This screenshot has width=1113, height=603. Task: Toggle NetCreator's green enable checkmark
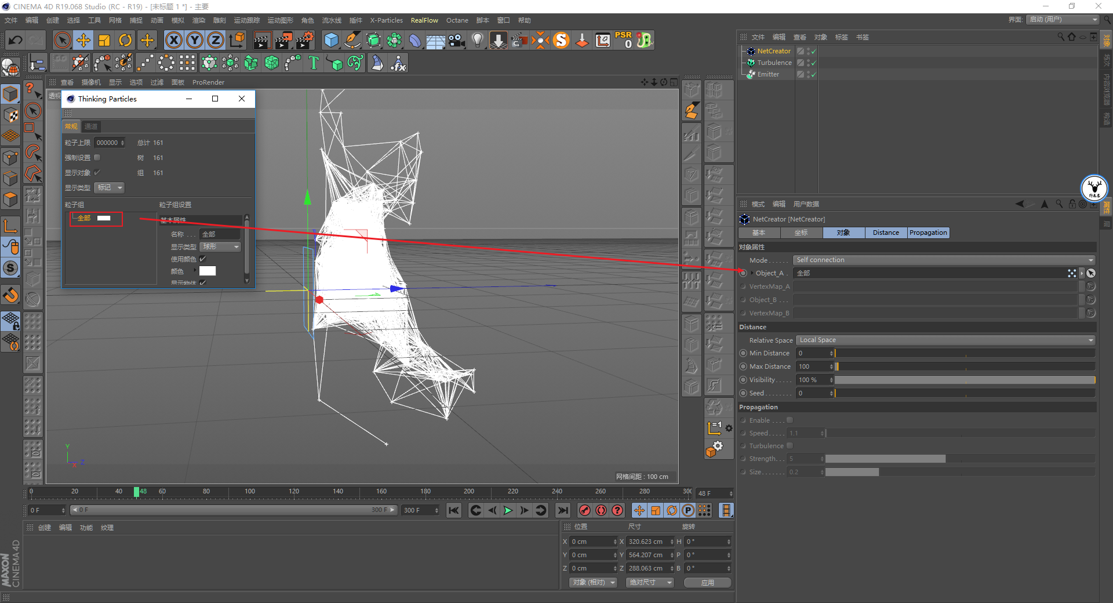click(x=814, y=51)
